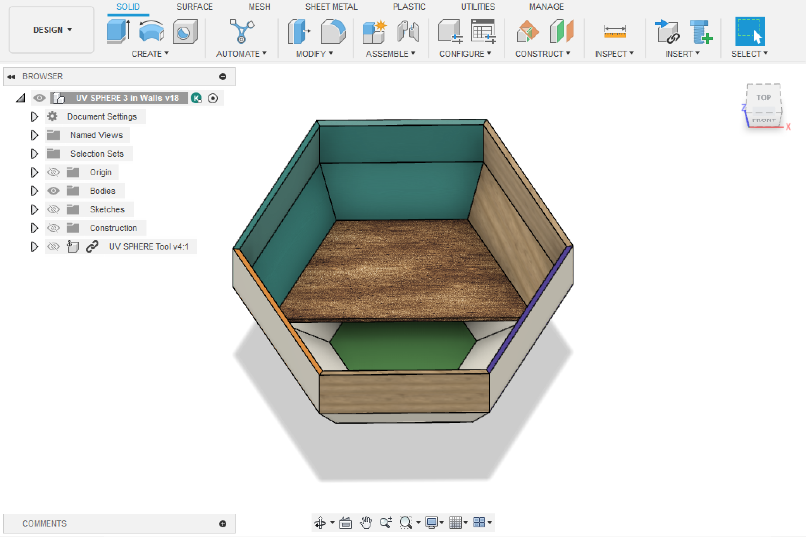The width and height of the screenshot is (806, 537).
Task: Collapse the Browser panel with minus button
Action: 223,77
